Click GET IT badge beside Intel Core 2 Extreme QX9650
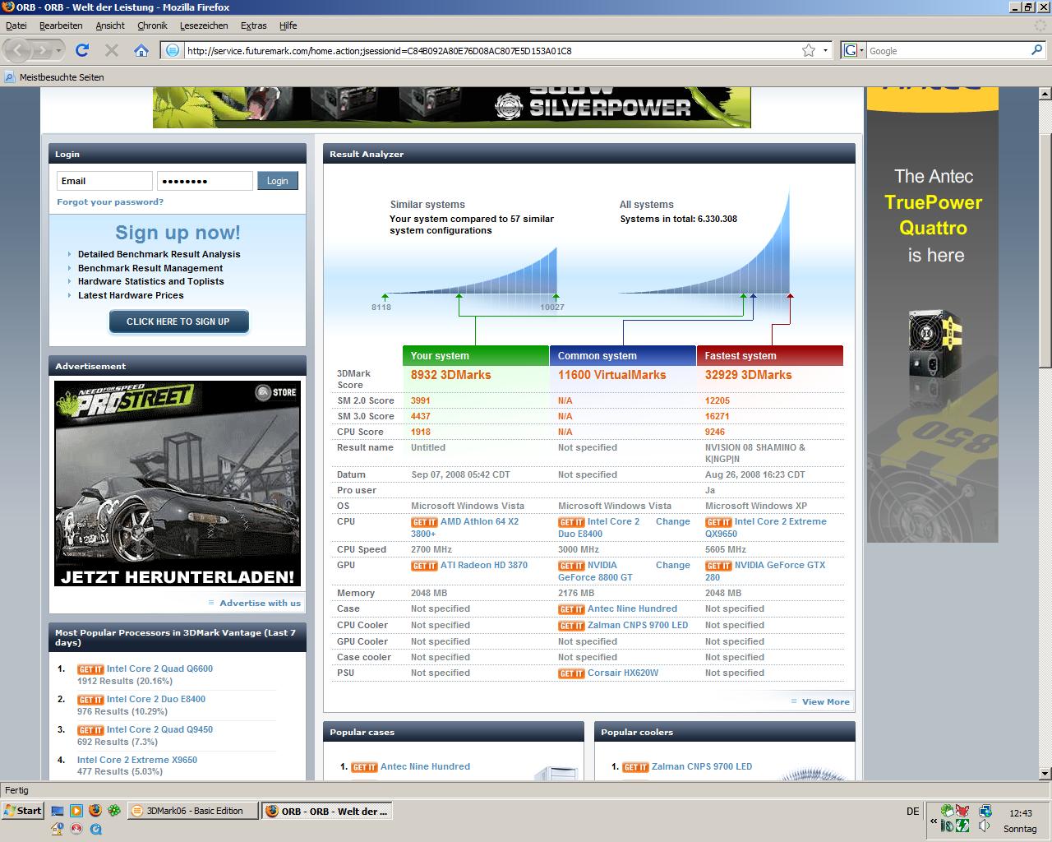 coord(718,522)
